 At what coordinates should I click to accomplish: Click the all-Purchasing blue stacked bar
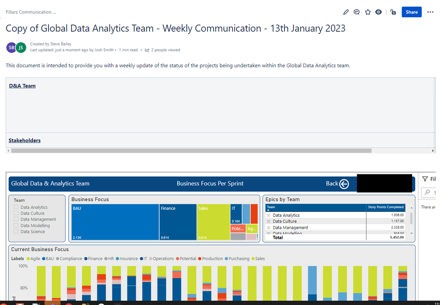click(x=312, y=280)
